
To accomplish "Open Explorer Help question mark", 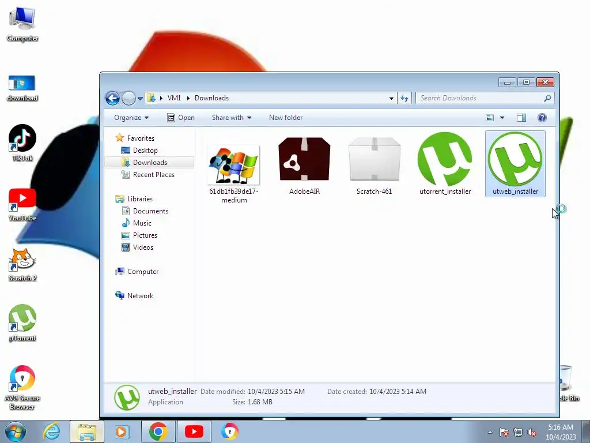I will 542,118.
